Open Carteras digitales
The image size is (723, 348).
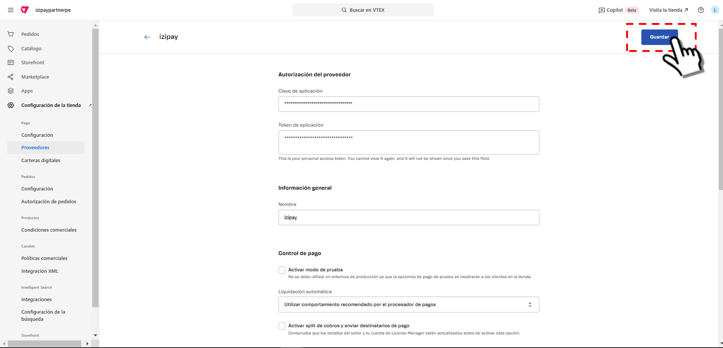(x=41, y=161)
